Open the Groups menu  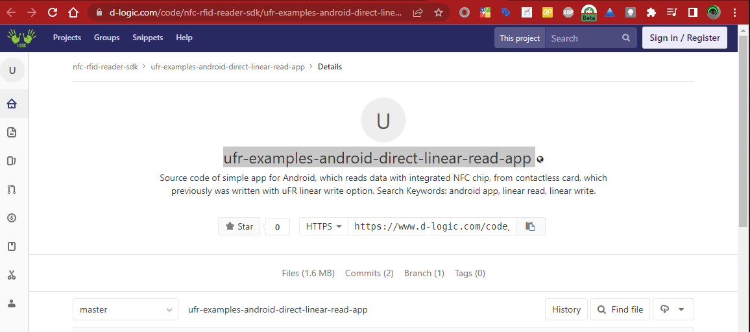(x=106, y=38)
